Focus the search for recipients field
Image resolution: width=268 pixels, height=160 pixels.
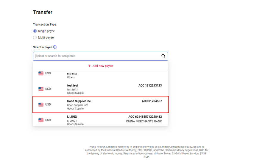coord(97,56)
